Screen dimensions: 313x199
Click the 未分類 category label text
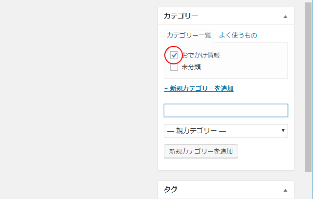[191, 67]
